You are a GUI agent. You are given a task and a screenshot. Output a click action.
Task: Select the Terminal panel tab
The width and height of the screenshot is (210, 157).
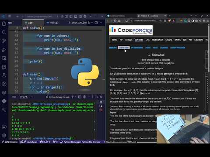coord(24,97)
